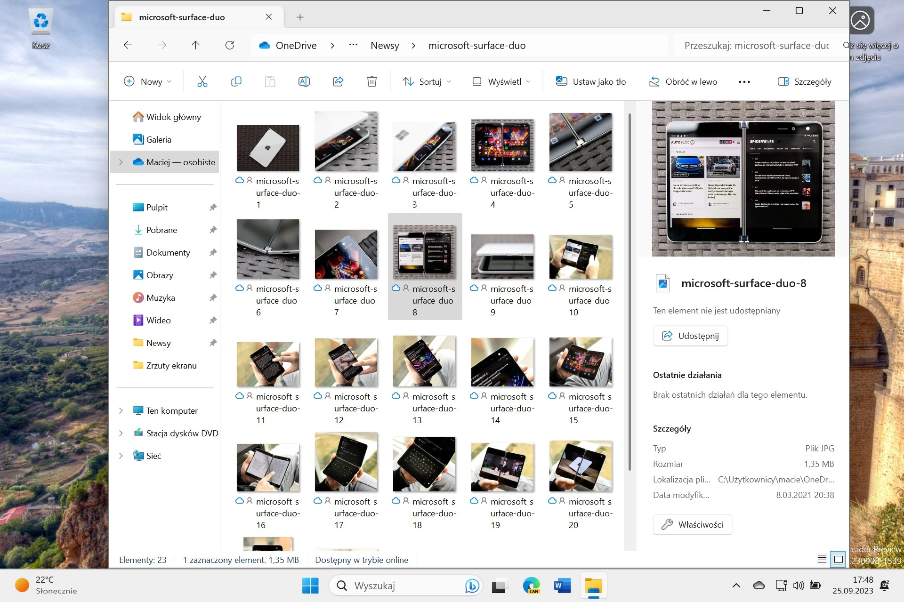Open the Wyświetl view dropdown
904x602 pixels.
pyautogui.click(x=501, y=81)
